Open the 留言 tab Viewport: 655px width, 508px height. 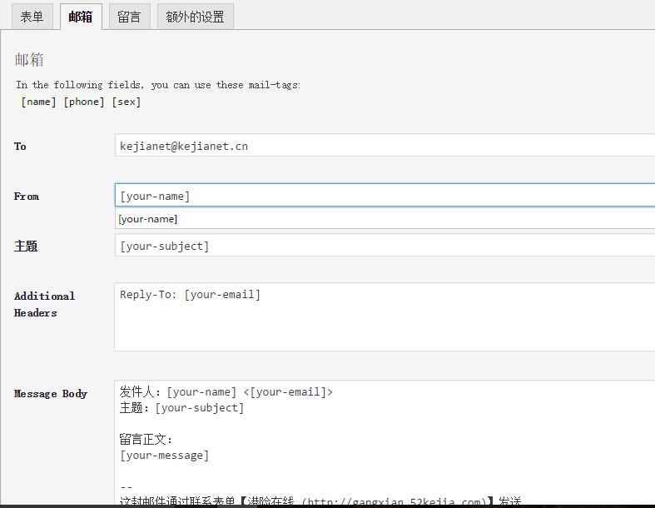click(x=129, y=17)
